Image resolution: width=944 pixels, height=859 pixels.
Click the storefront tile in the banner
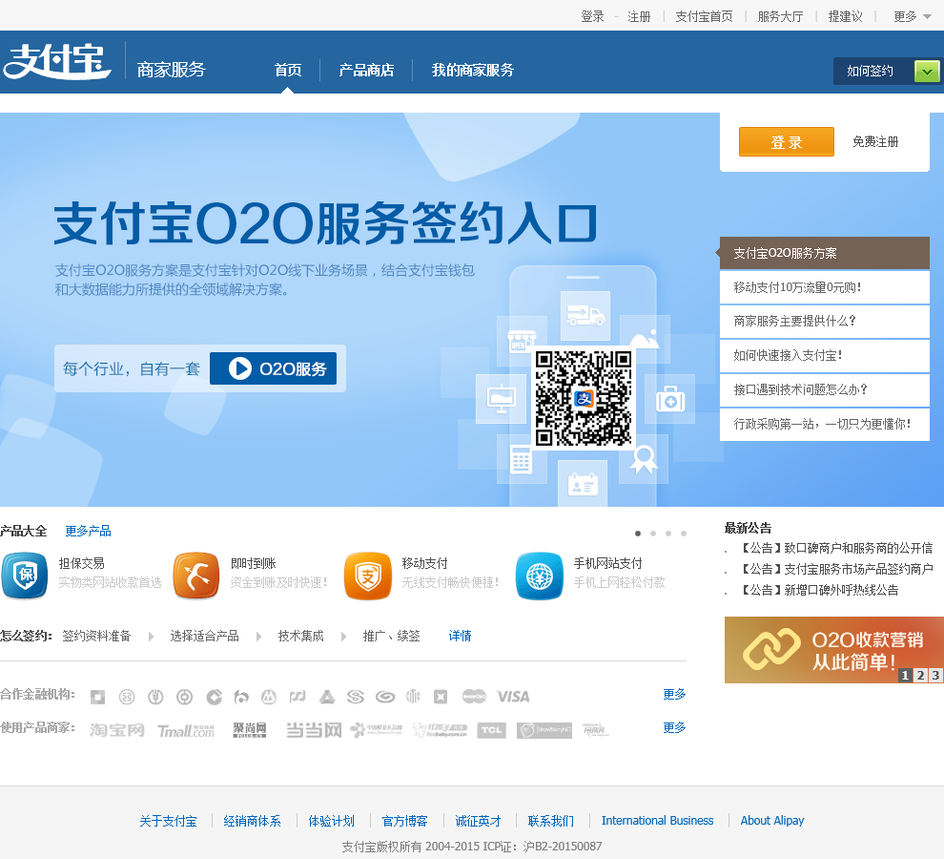(522, 341)
